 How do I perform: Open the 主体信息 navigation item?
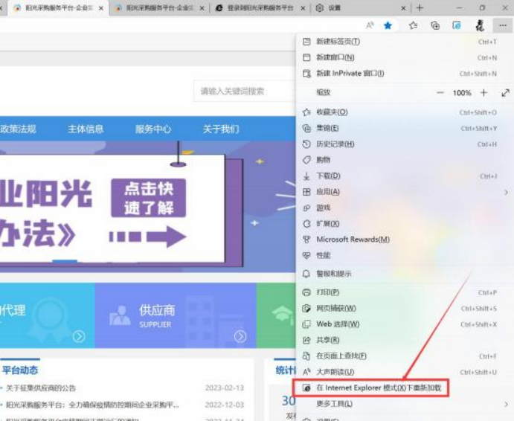pyautogui.click(x=86, y=129)
